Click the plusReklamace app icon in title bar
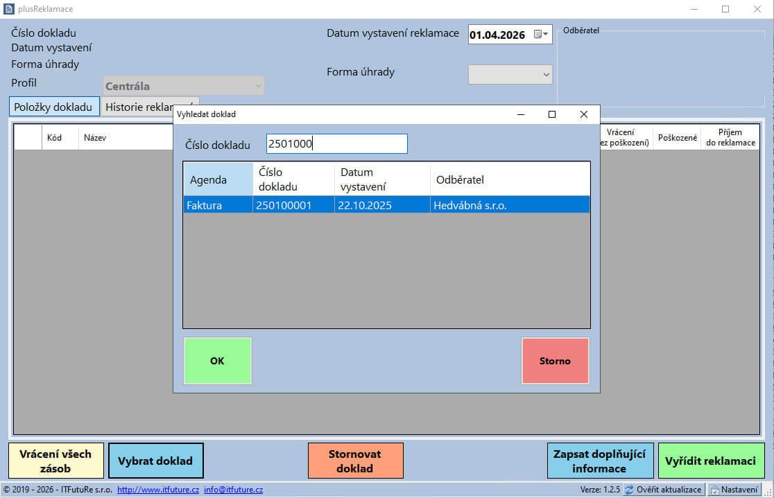Image resolution: width=774 pixels, height=498 pixels. pos(9,9)
